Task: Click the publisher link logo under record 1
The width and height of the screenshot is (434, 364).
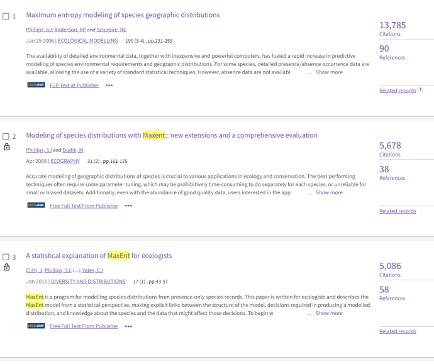Action: click(35, 85)
